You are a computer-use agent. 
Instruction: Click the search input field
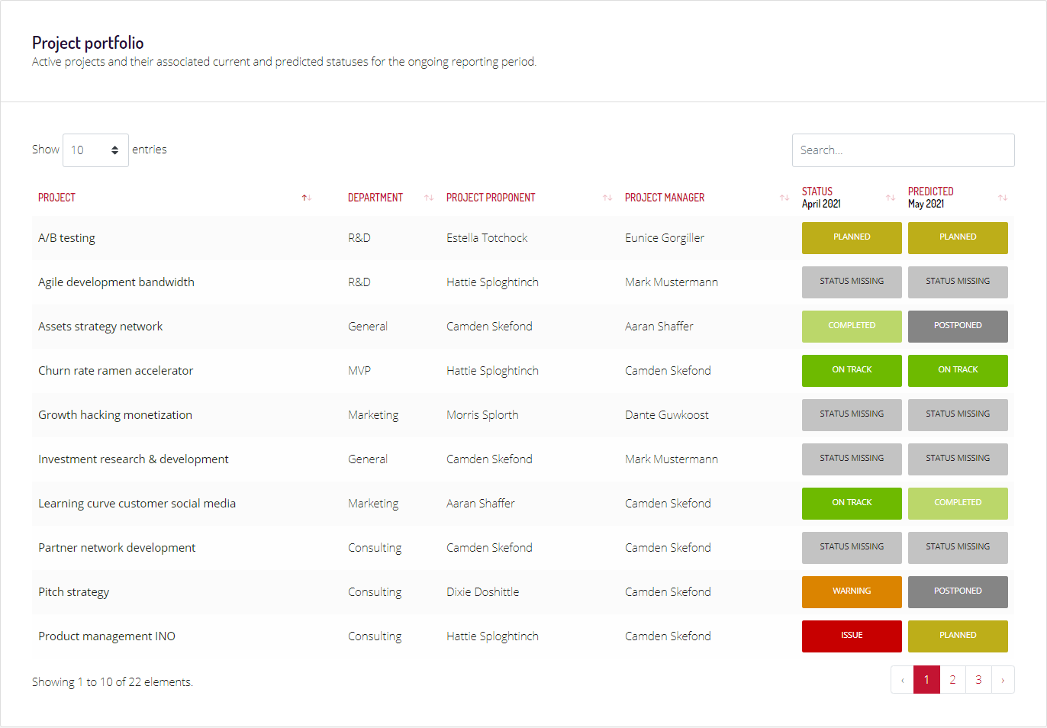(903, 150)
